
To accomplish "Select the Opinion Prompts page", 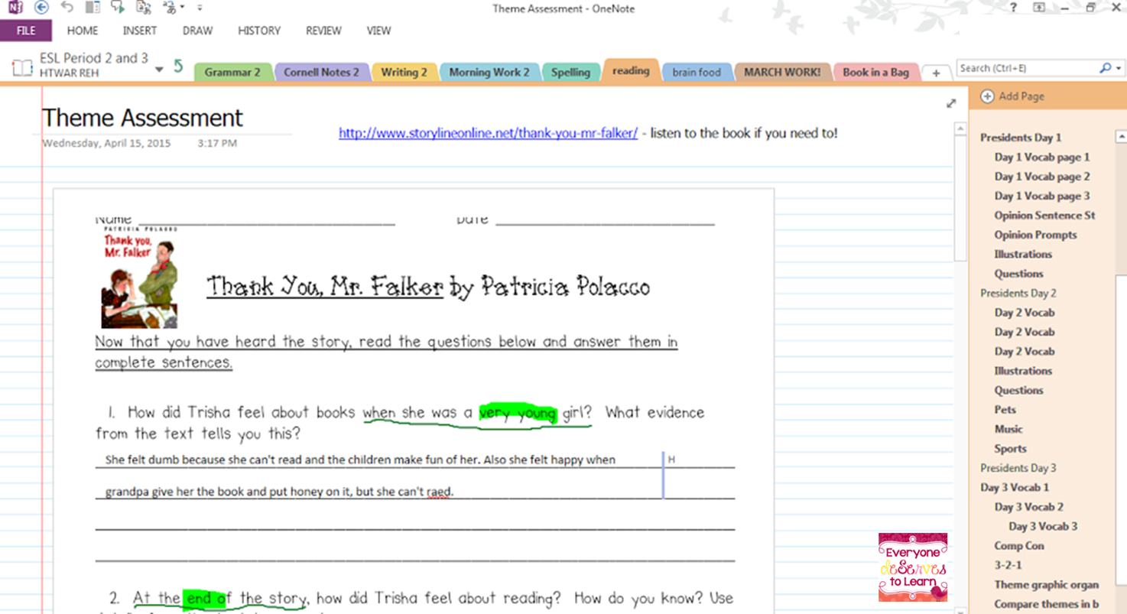I will (1035, 235).
